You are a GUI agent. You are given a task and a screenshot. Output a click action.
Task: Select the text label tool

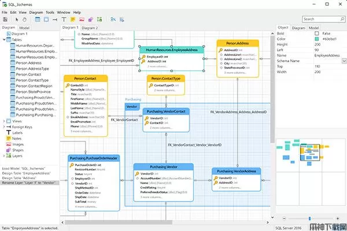coord(64,19)
